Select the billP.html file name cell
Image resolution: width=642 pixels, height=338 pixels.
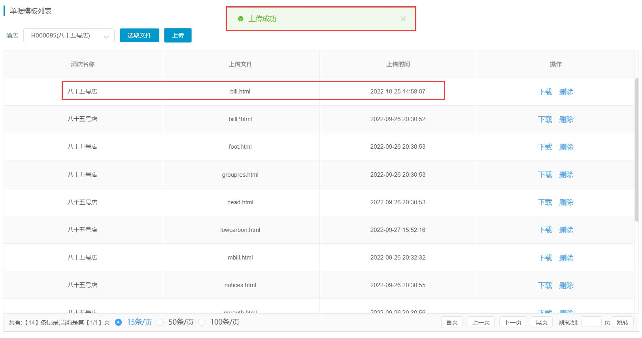coord(240,119)
